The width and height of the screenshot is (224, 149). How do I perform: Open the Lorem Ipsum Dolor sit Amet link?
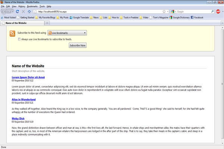click(28, 77)
